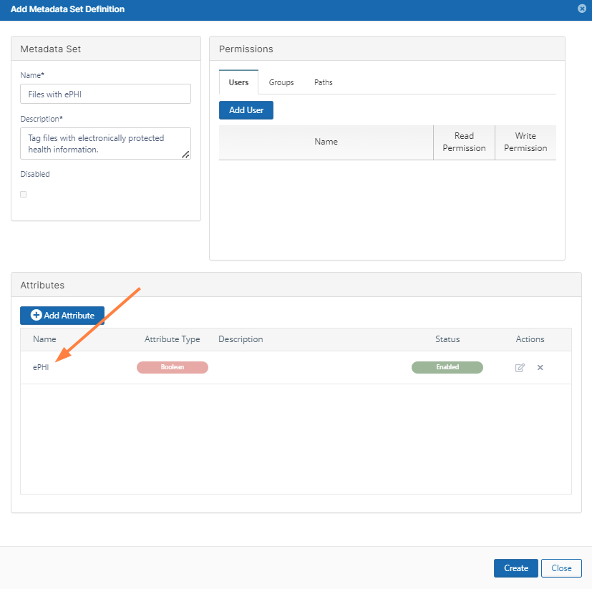Select the ePHI attribute name in the row
592x589 pixels.
point(41,367)
